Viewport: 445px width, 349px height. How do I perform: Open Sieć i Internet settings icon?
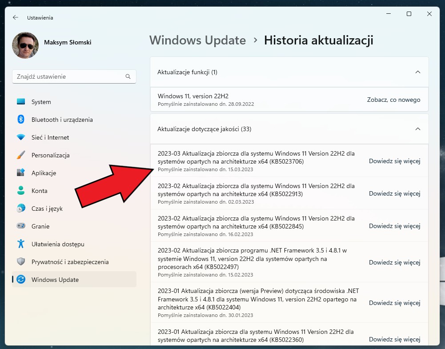coord(20,137)
